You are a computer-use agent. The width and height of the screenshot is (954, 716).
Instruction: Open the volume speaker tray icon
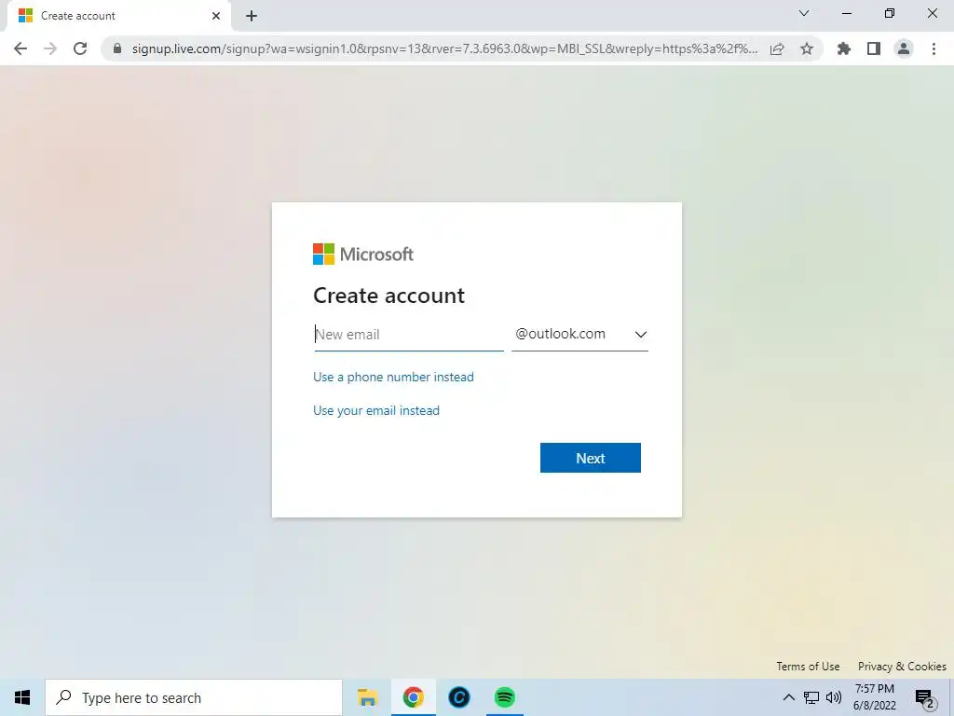pyautogui.click(x=834, y=697)
